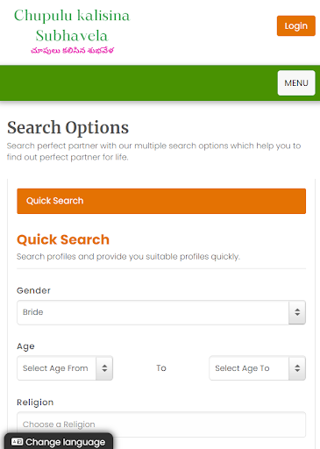This screenshot has height=449, width=320.
Task: Click the Chupulu kalisina Subhavela logo
Action: click(72, 31)
